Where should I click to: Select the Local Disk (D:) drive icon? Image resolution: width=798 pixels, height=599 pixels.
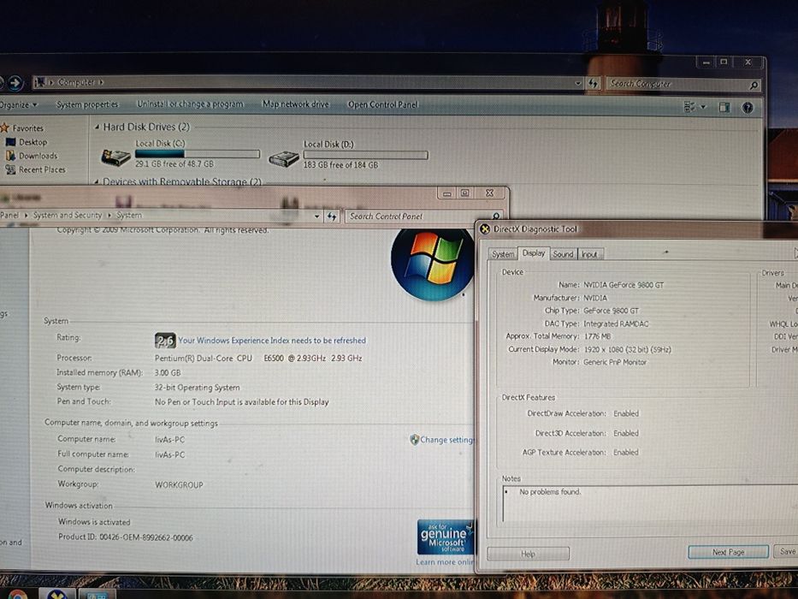(283, 159)
